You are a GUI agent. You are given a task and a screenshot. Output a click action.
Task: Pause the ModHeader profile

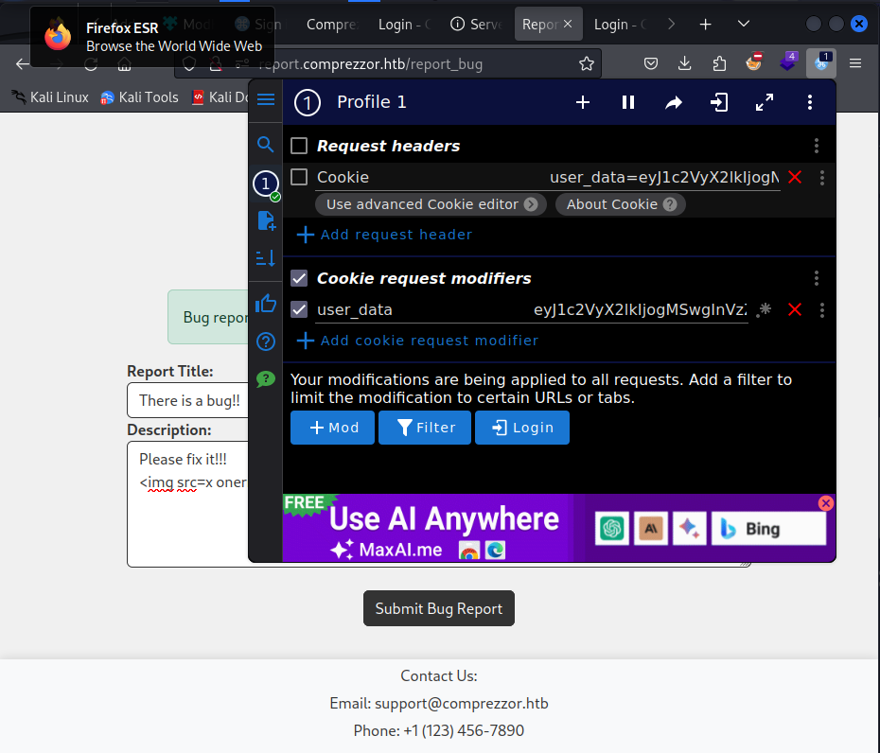click(628, 102)
